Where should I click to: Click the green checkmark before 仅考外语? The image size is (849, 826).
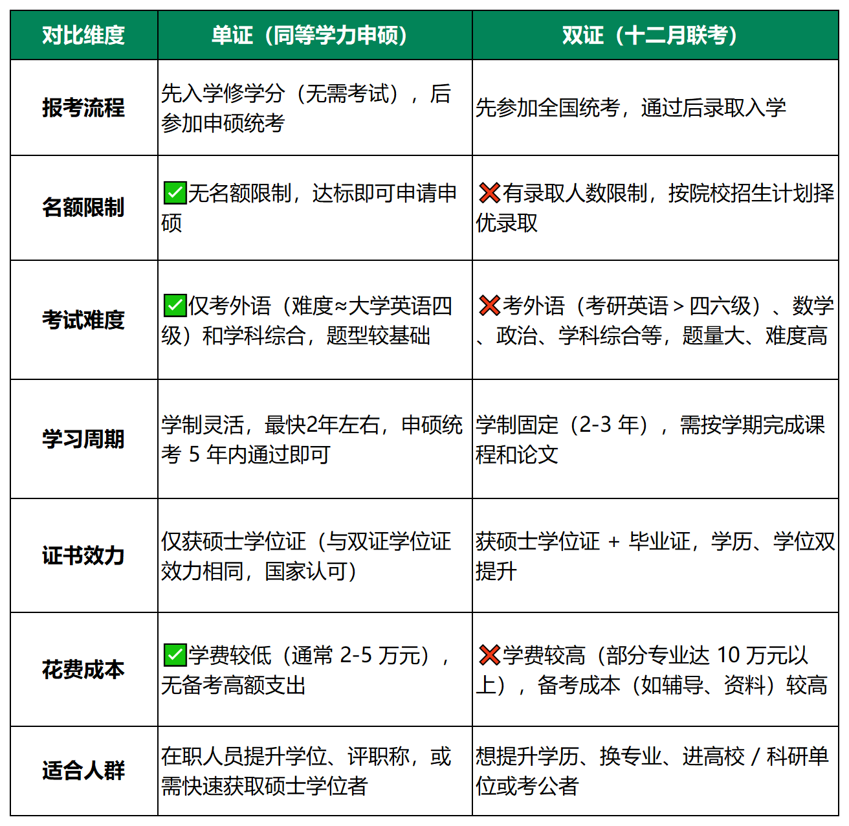click(175, 305)
